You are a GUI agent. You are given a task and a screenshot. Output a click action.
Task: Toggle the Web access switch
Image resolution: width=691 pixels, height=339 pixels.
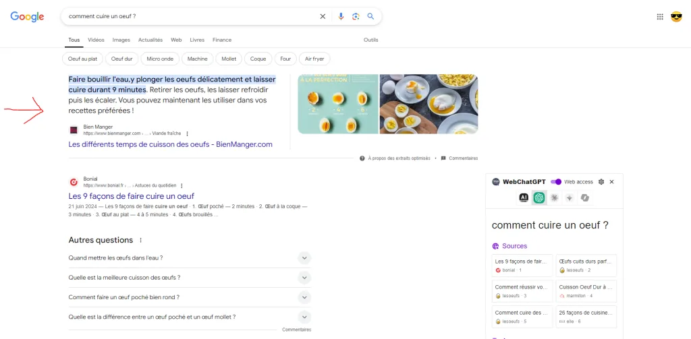tap(556, 182)
